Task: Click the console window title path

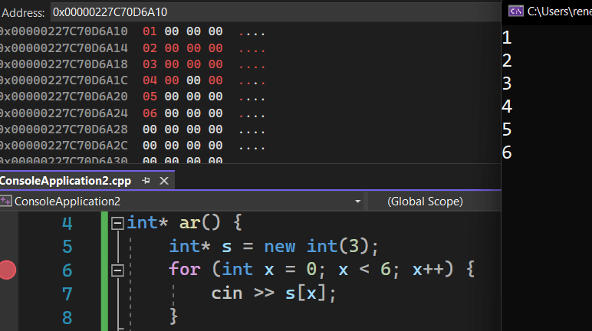Action: [560, 11]
